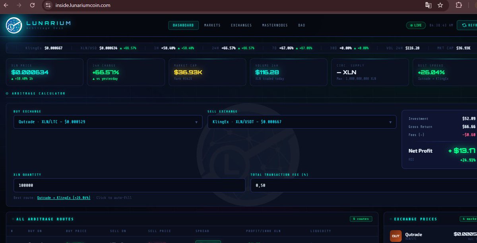
Task: Click the Volume 24H card showing $116.28
Action: [x=288, y=72]
